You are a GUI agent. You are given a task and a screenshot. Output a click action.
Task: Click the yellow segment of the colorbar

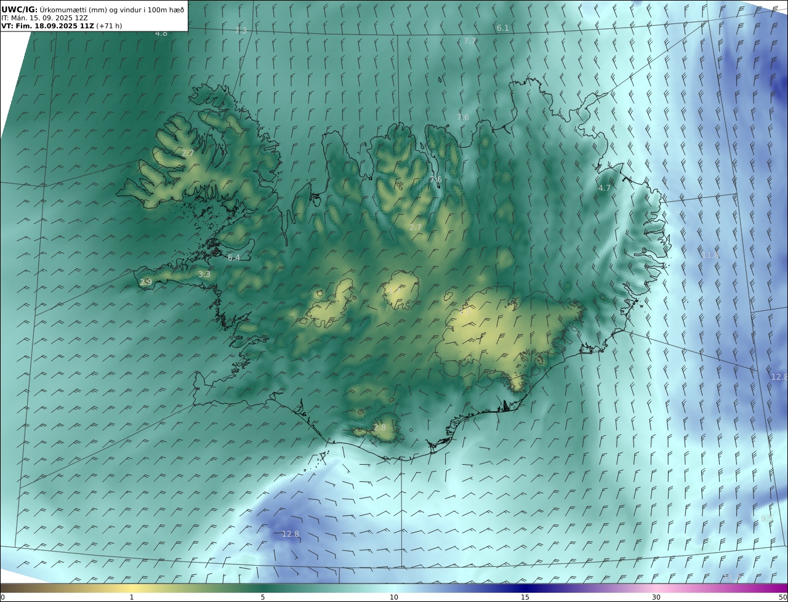tap(132, 588)
